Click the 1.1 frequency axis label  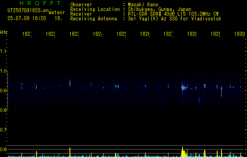pyautogui.click(x=3, y=51)
